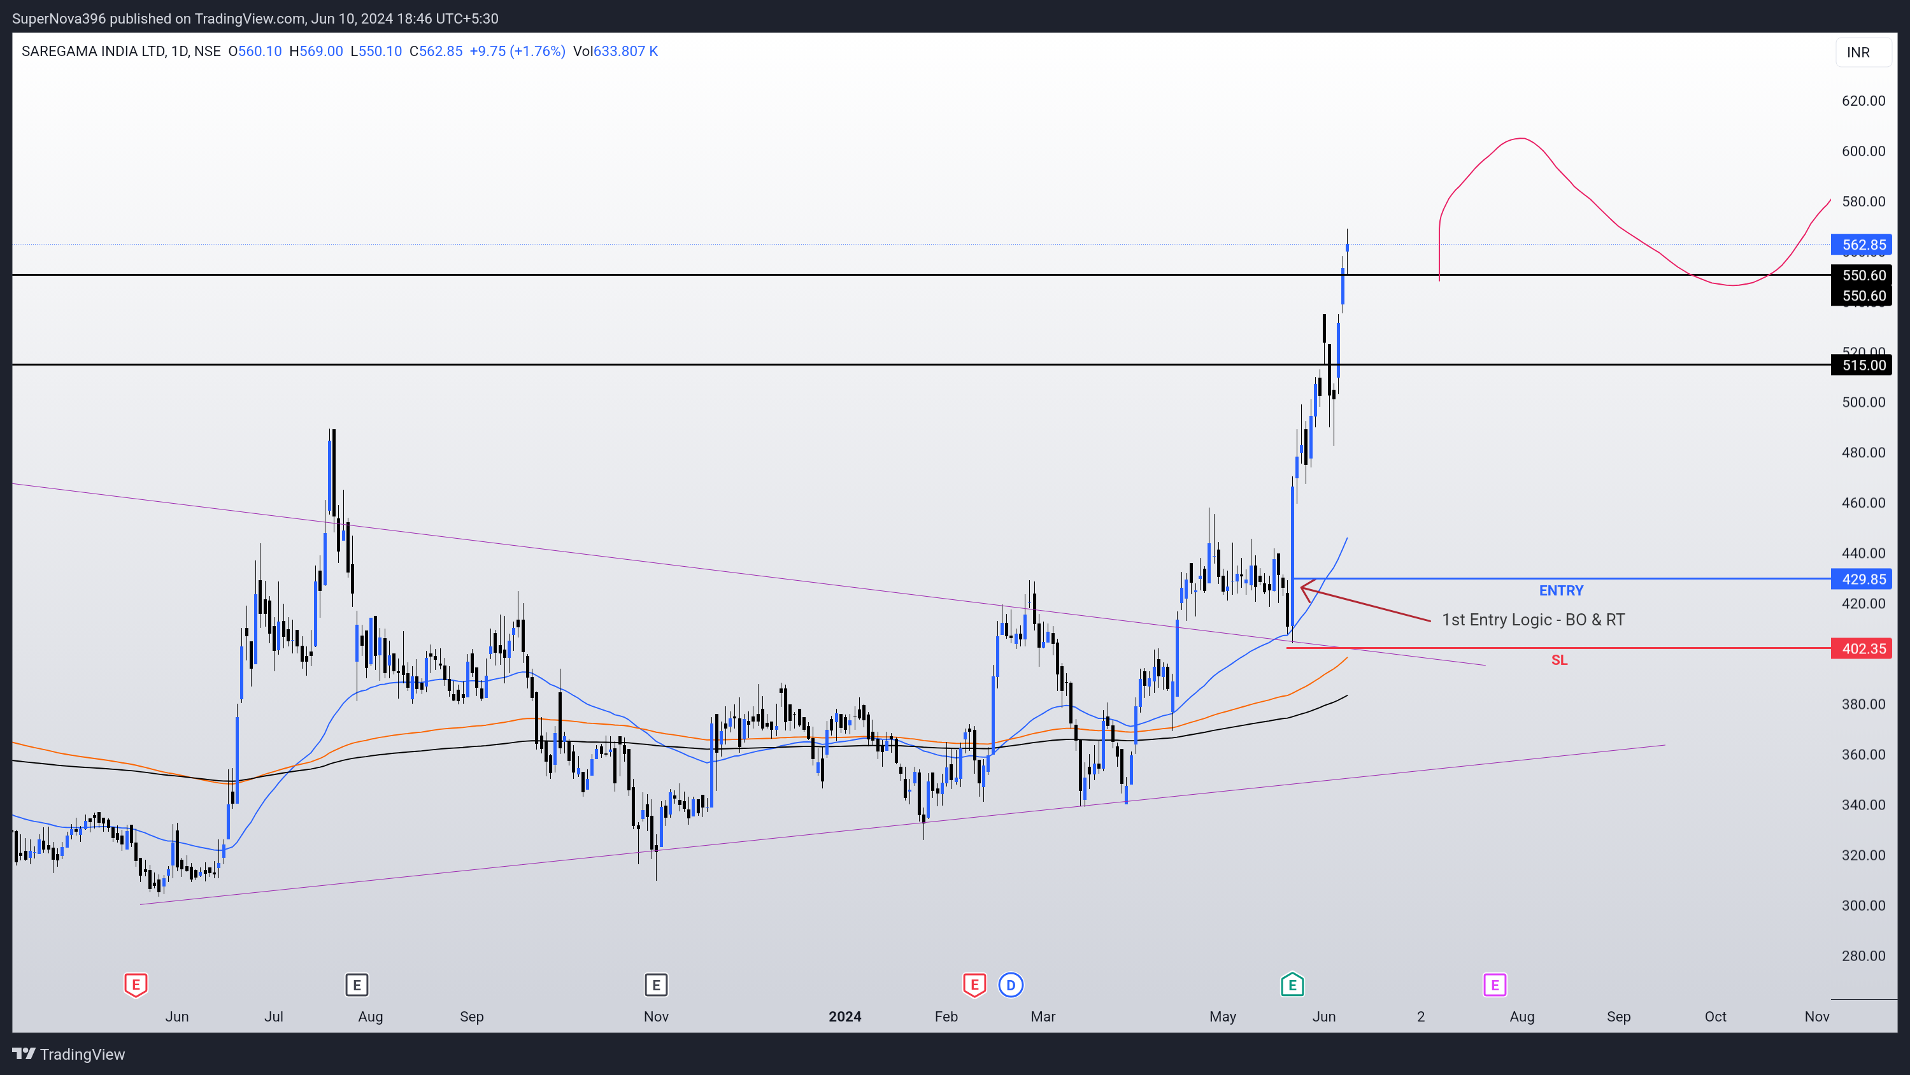This screenshot has width=1910, height=1075.
Task: Click the 600.00 price axis label
Action: 1864,151
